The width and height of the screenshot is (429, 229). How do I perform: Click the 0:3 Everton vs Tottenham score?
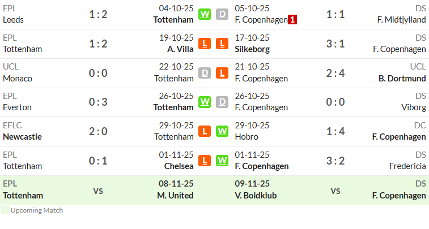click(x=98, y=102)
